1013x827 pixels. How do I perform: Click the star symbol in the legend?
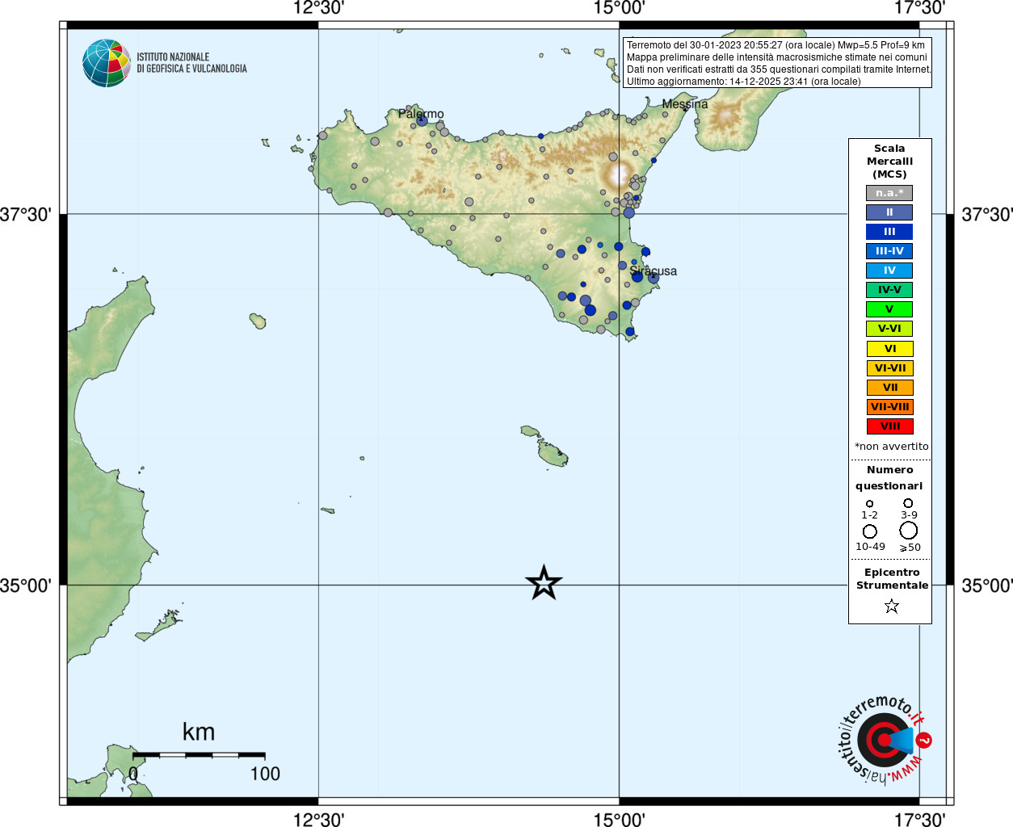pos(891,606)
